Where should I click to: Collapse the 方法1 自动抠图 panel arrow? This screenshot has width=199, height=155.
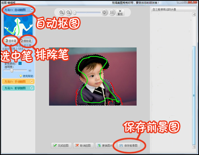pos(32,10)
